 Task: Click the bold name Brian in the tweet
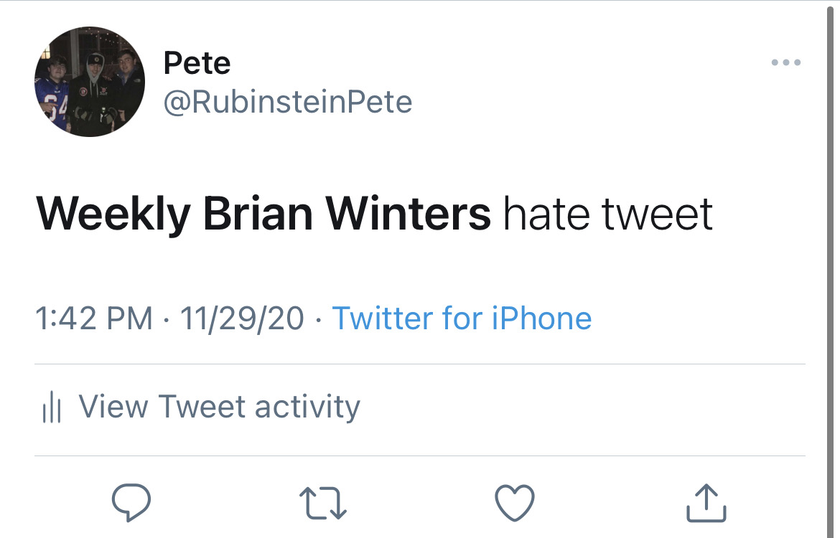258,214
